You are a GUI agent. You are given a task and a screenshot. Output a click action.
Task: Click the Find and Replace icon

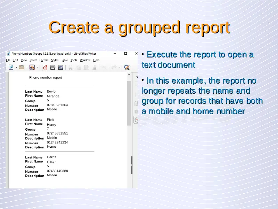[x=126, y=67]
